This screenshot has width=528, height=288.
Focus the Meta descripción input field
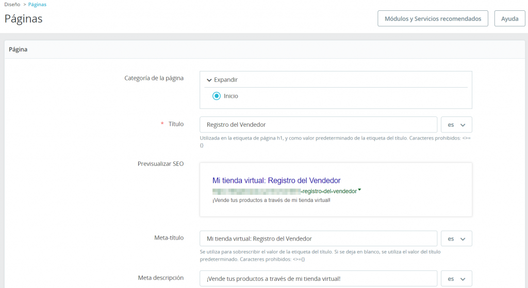coord(318,279)
